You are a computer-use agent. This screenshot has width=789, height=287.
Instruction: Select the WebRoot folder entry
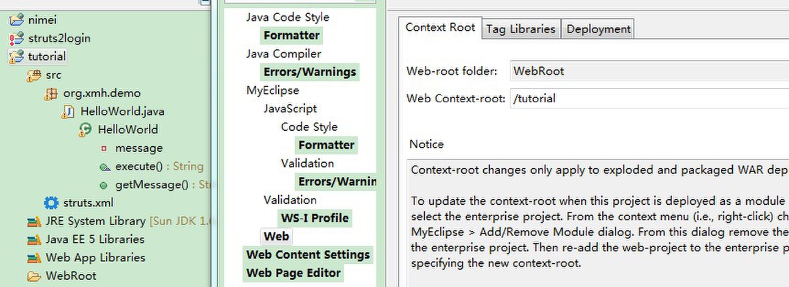click(71, 276)
